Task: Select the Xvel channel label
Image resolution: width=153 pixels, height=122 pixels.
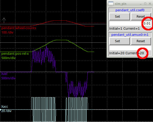Action: coord(4,74)
